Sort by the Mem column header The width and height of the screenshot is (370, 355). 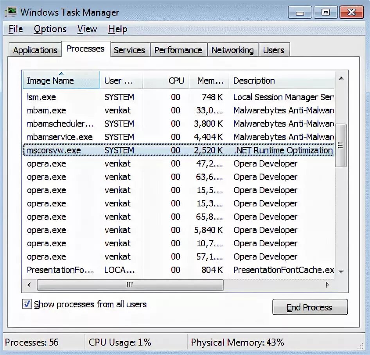209,80
